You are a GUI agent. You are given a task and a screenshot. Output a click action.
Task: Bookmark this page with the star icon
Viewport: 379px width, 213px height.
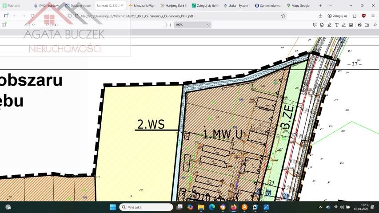(283, 16)
